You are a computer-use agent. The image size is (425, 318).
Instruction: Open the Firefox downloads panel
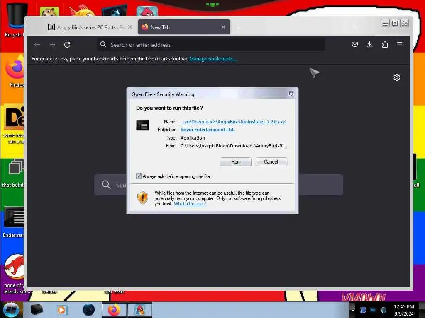pyautogui.click(x=369, y=44)
